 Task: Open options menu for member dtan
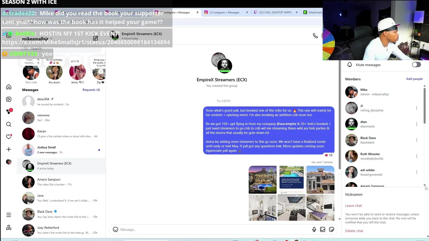(x=417, y=124)
